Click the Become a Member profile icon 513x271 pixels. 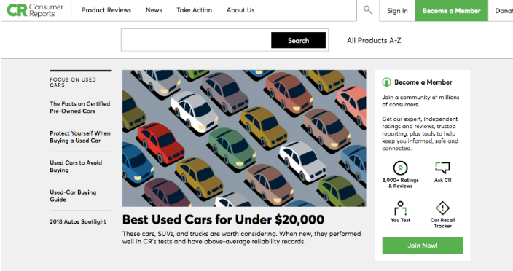pos(386,82)
